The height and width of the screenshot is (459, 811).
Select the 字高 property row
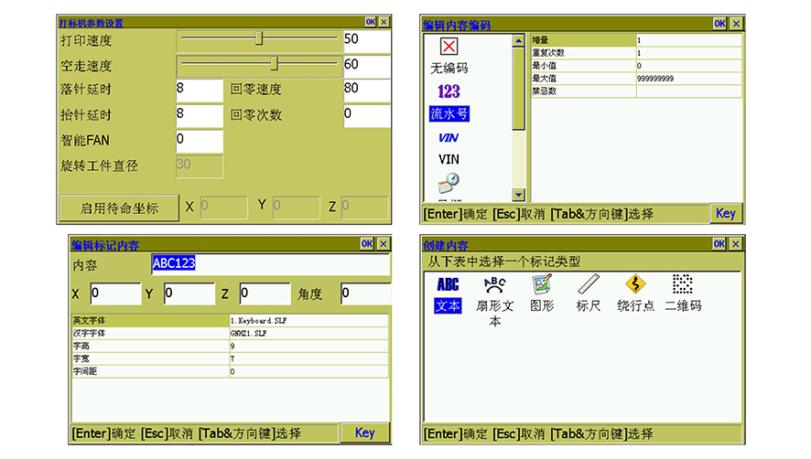[230, 346]
